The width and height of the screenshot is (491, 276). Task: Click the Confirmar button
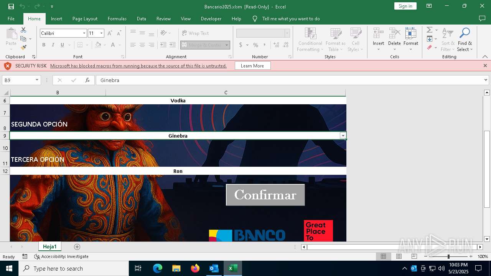[265, 195]
